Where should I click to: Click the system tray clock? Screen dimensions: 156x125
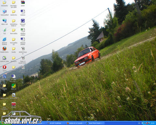click(x=153, y=123)
